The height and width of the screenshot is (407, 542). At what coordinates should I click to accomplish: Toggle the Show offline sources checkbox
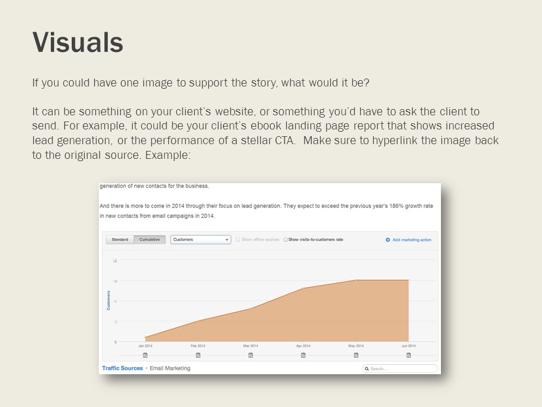pyautogui.click(x=238, y=240)
